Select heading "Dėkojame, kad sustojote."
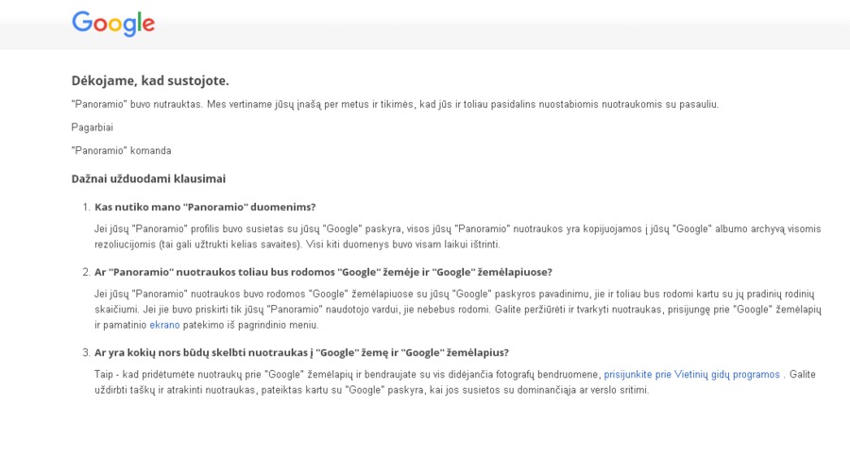 click(x=150, y=81)
